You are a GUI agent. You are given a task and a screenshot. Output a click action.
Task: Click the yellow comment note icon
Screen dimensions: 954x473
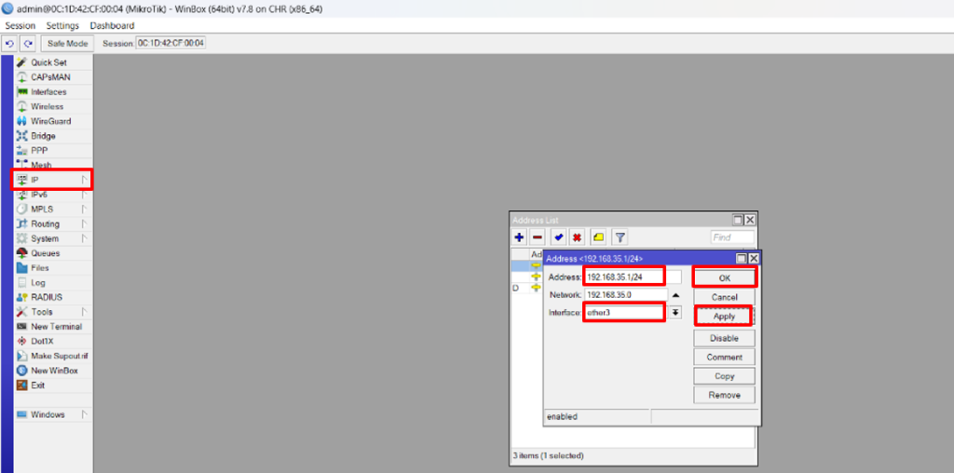(598, 237)
